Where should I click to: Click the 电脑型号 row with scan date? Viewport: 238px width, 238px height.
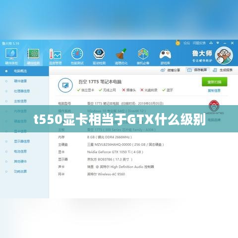click(x=111, y=104)
